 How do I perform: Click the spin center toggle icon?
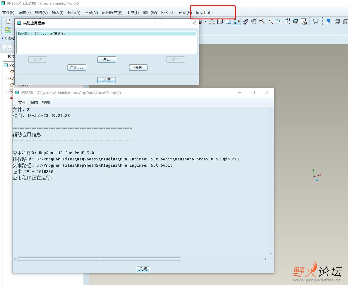click(x=237, y=21)
